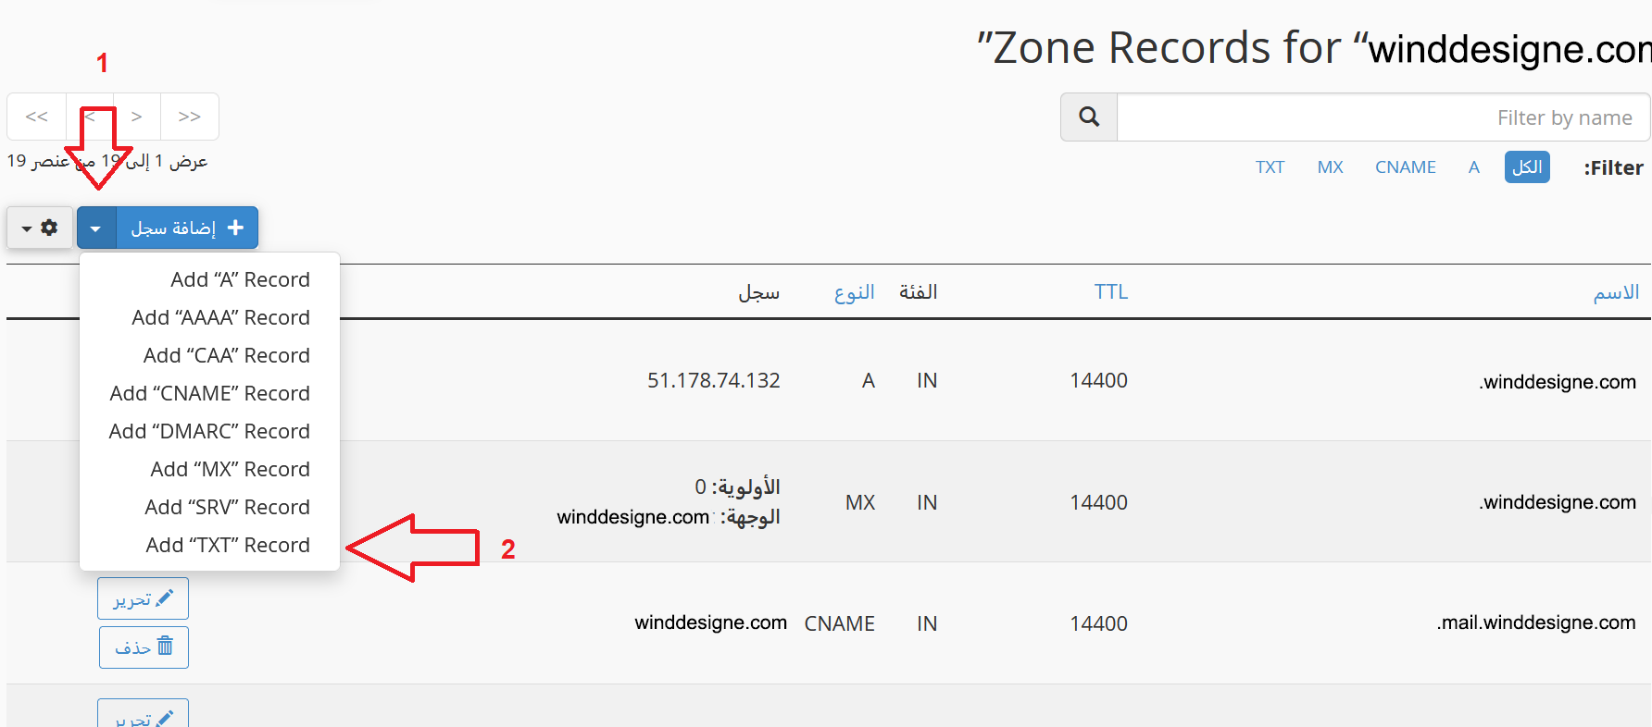The width and height of the screenshot is (1652, 727).
Task: Go to the first page (<<)
Action: tap(37, 117)
